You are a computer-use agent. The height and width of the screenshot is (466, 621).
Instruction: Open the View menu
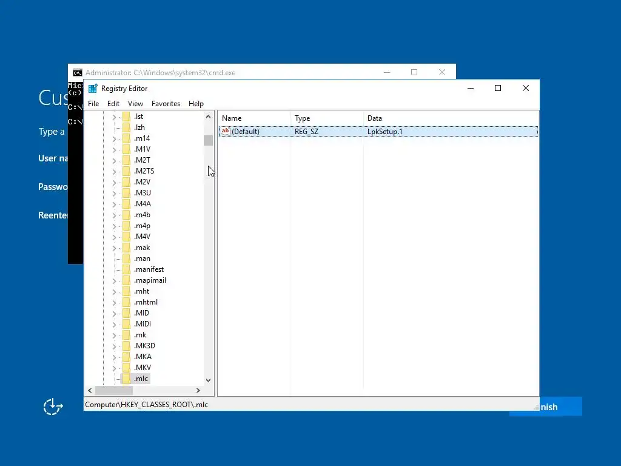pos(135,103)
